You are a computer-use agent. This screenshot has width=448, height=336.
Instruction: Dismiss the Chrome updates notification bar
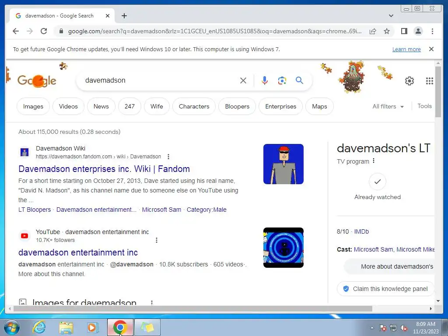click(x=431, y=49)
